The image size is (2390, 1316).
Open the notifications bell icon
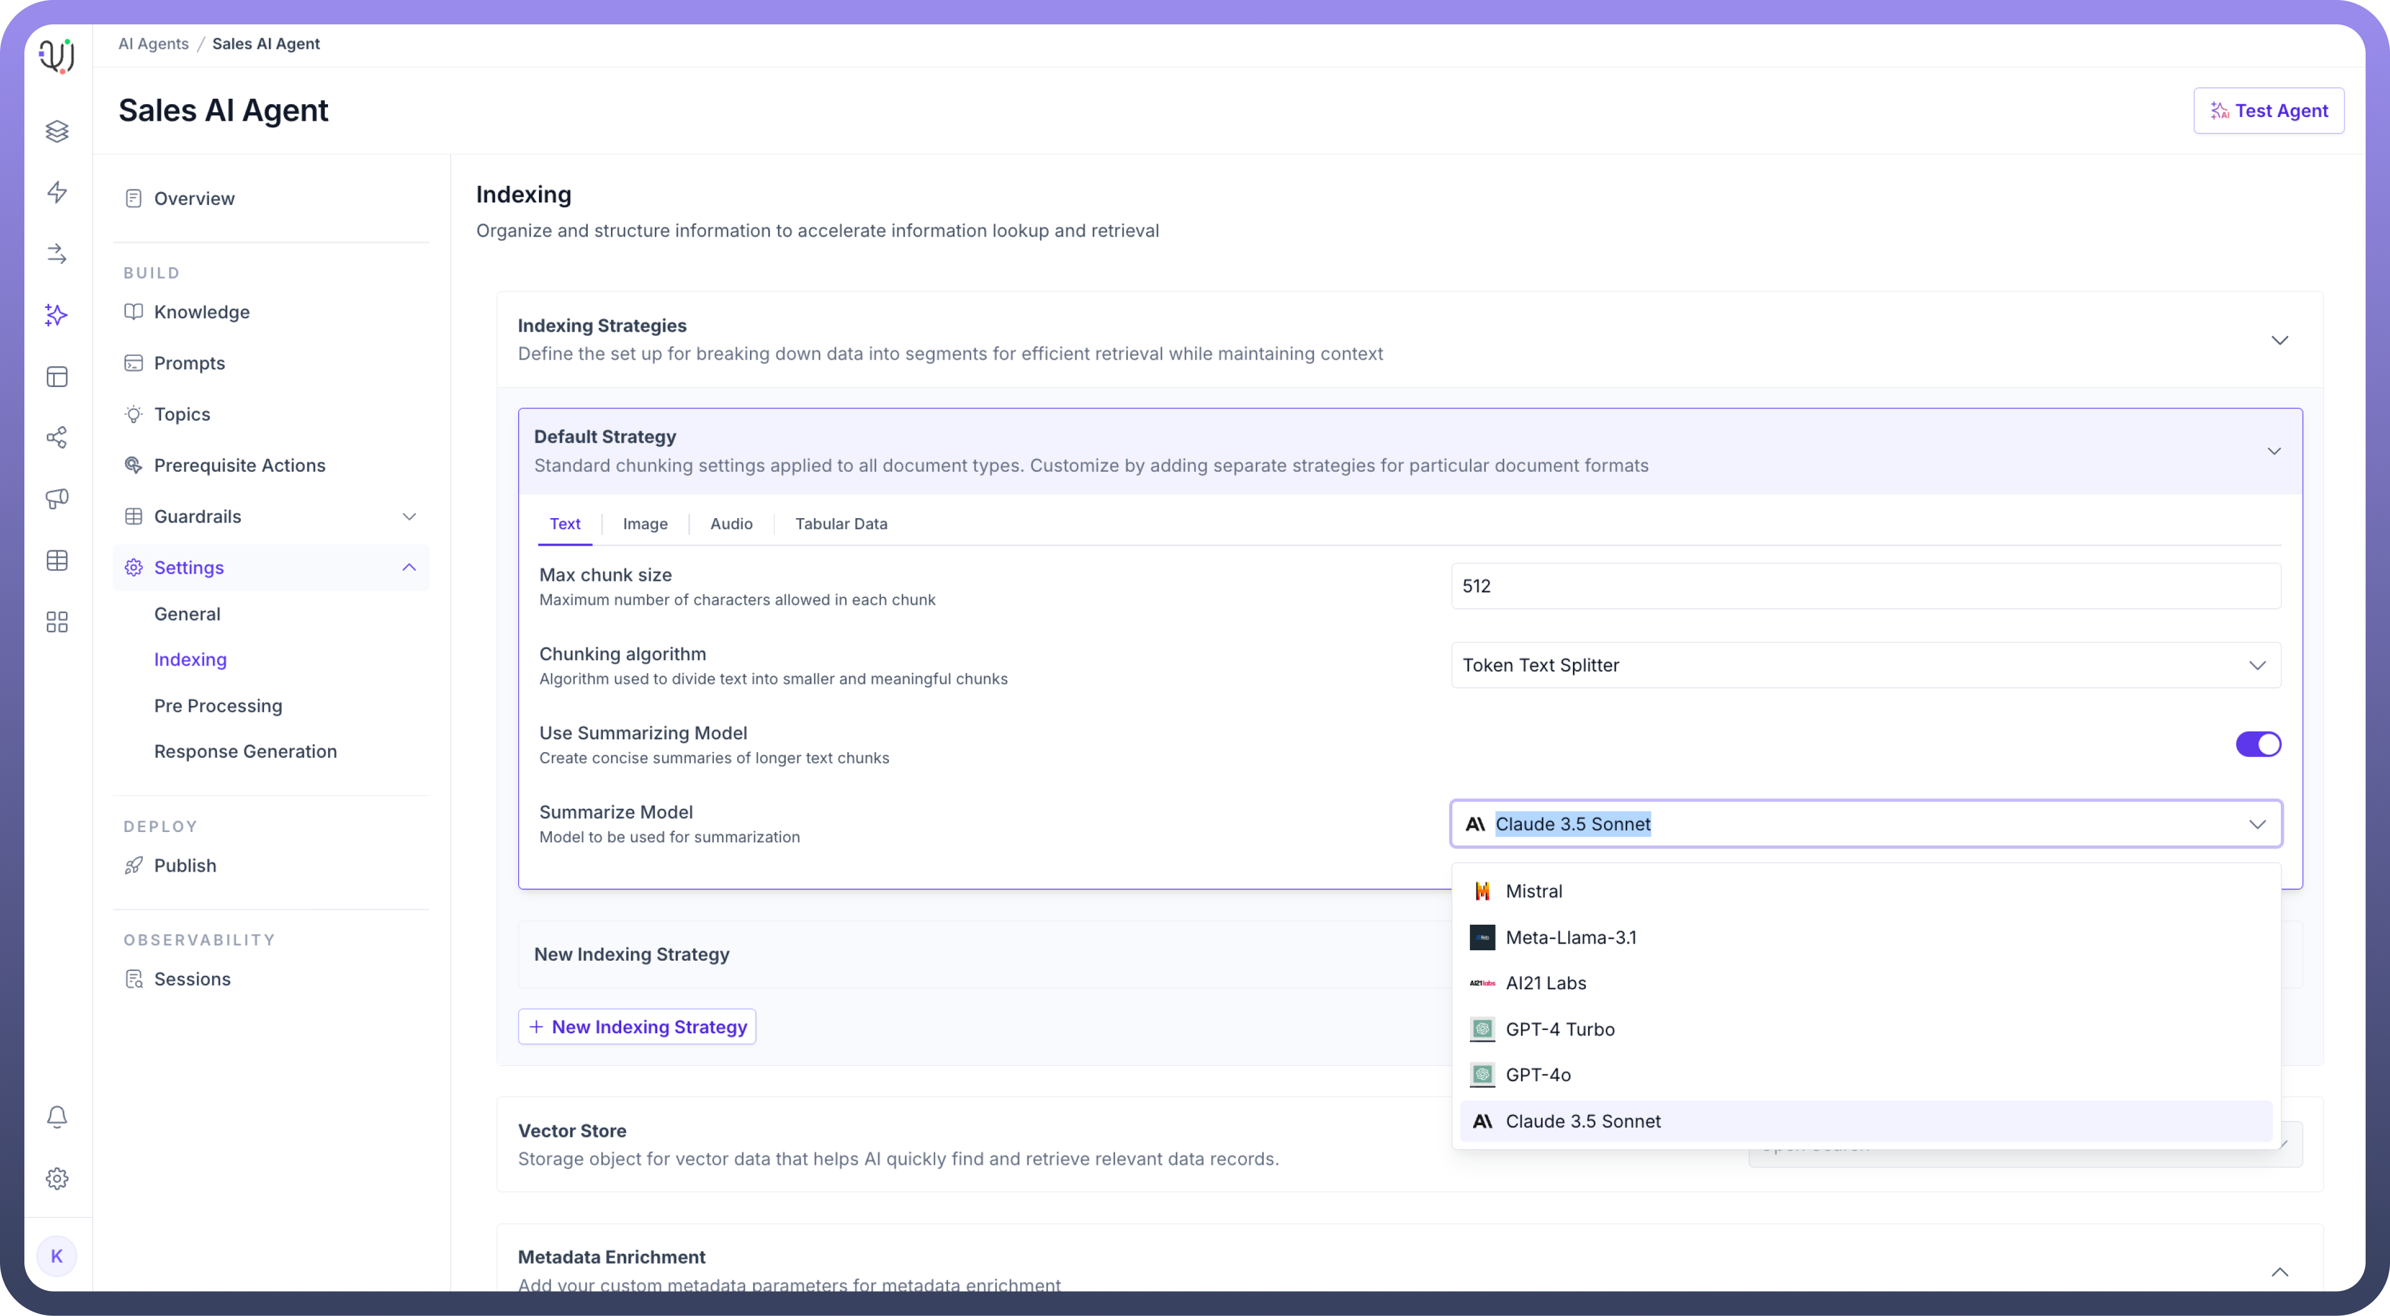pos(57,1117)
